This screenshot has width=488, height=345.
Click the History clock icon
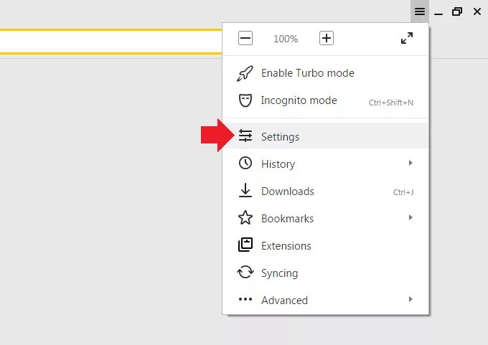pos(245,163)
